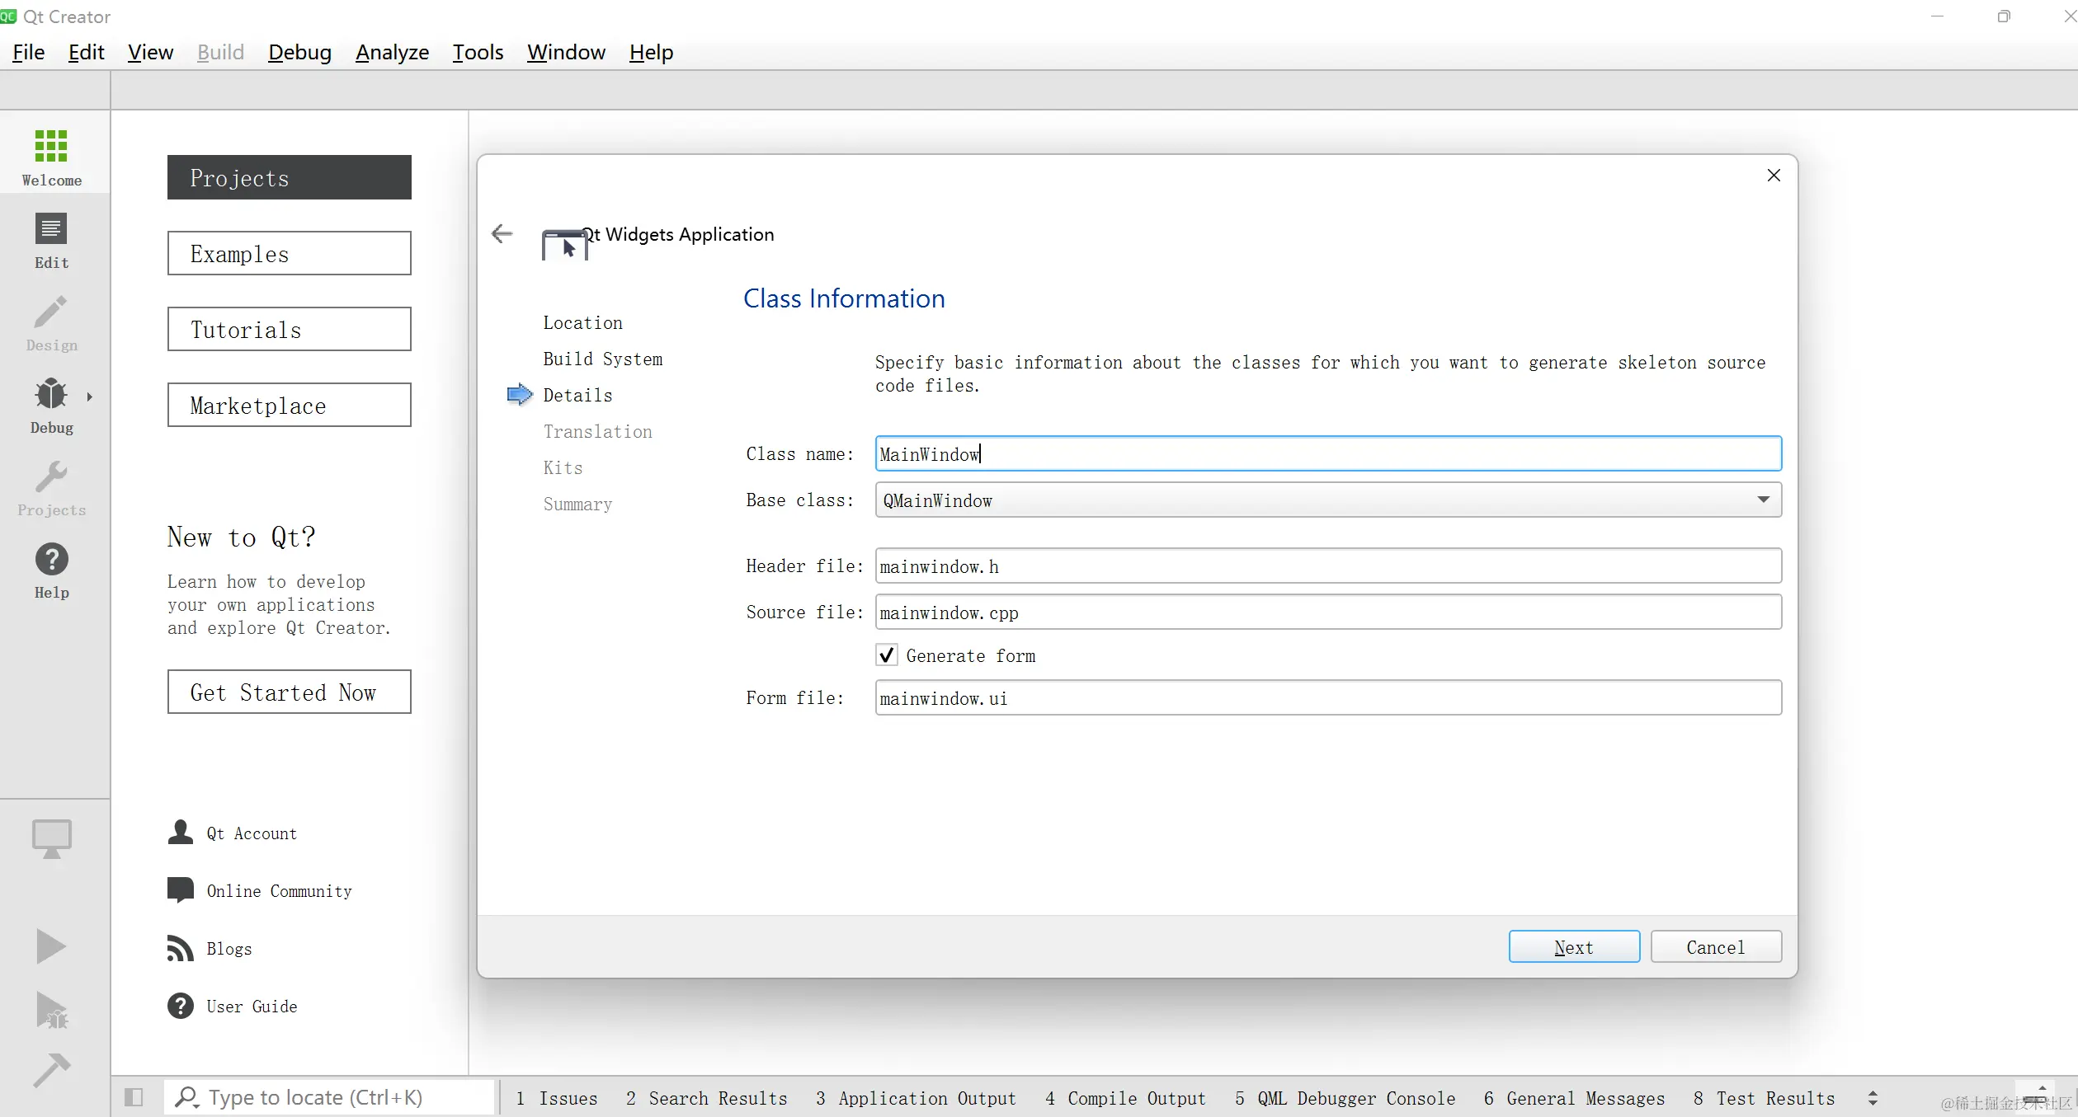The height and width of the screenshot is (1117, 2078).
Task: Click the Build hammer icon
Action: click(x=51, y=1069)
